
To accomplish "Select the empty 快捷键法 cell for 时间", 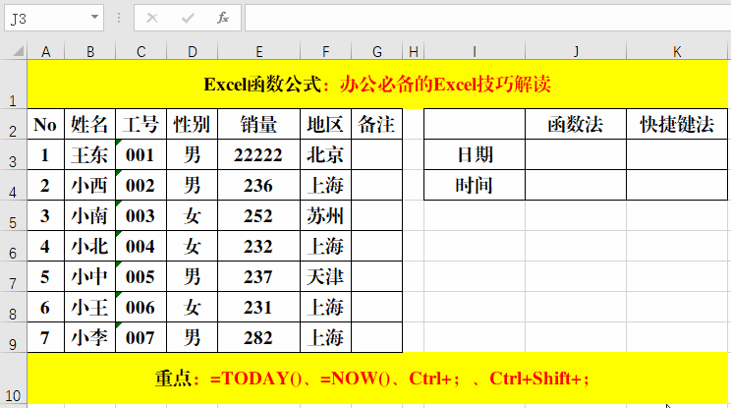I will pos(677,185).
